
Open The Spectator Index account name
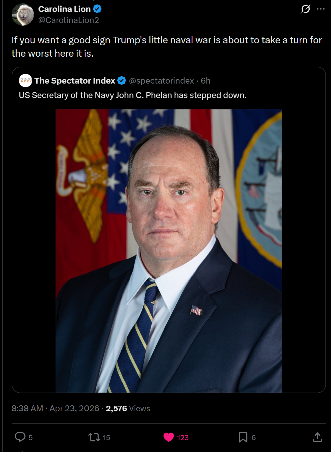[75, 81]
